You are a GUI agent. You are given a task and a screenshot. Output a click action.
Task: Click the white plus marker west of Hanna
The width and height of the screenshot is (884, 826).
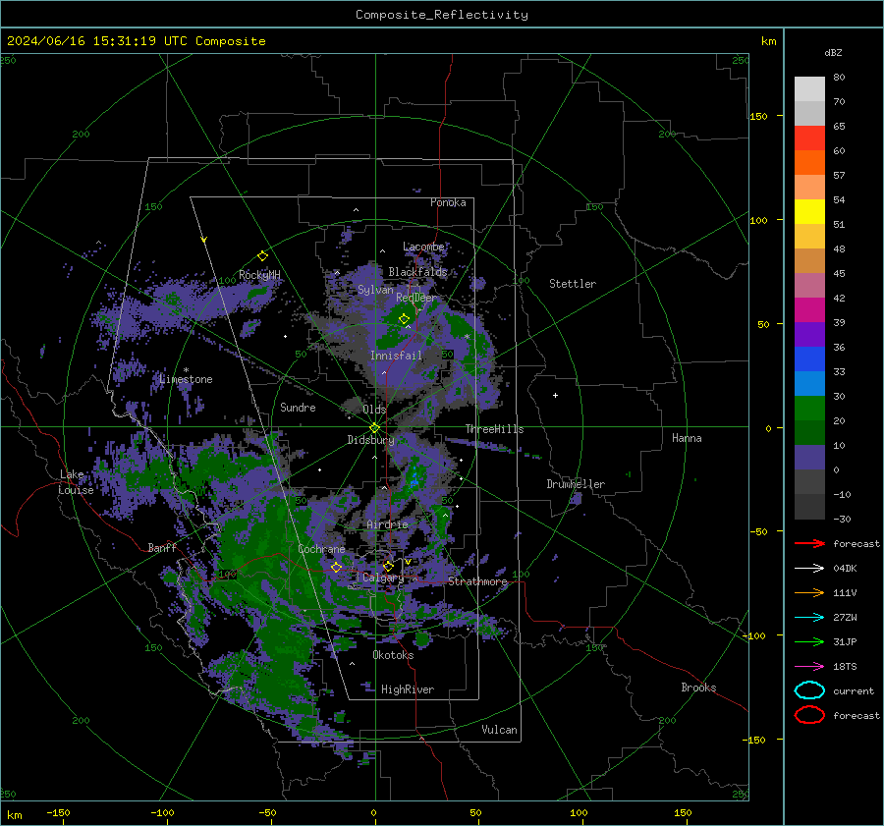(555, 395)
